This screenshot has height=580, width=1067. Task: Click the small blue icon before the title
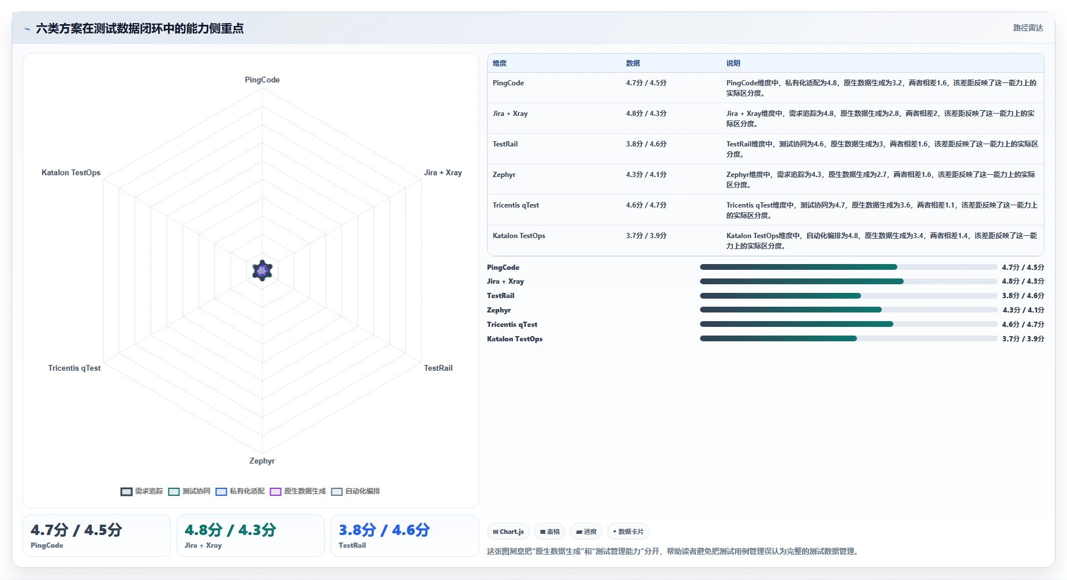click(27, 29)
